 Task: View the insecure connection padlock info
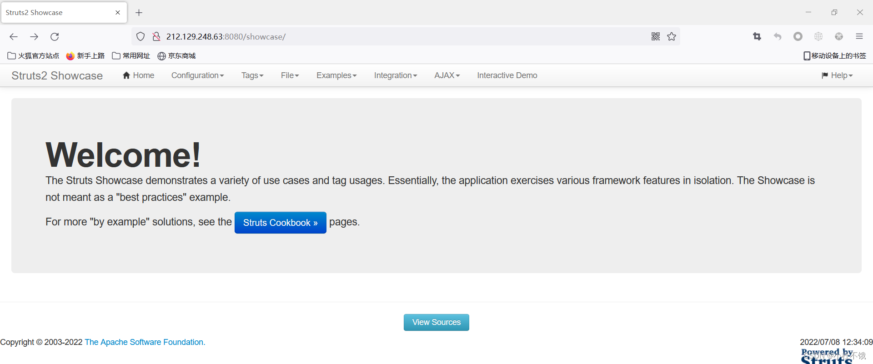point(156,37)
